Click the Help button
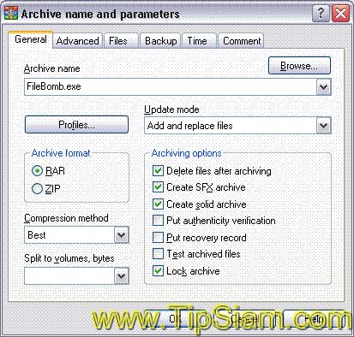 pyautogui.click(x=314, y=319)
